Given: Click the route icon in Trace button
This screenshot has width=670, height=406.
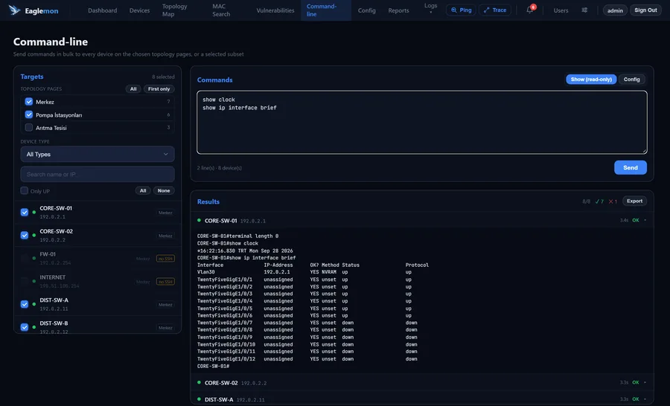Looking at the screenshot, I should click(486, 10).
